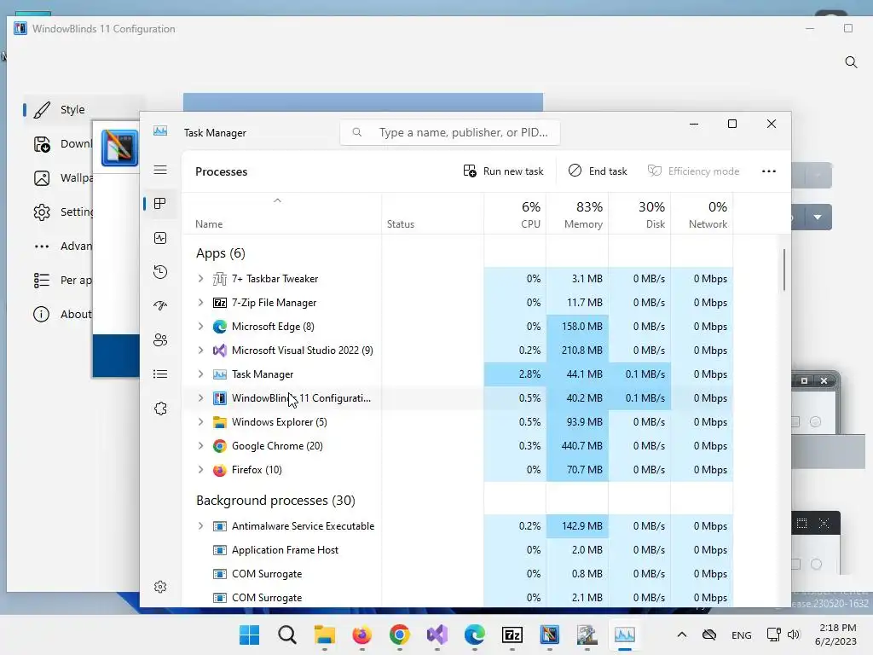Open Details list icon in sidebar

(x=160, y=374)
